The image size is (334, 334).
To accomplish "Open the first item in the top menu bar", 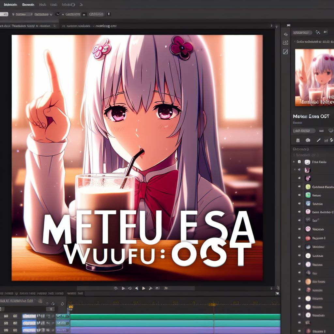I will [10, 5].
